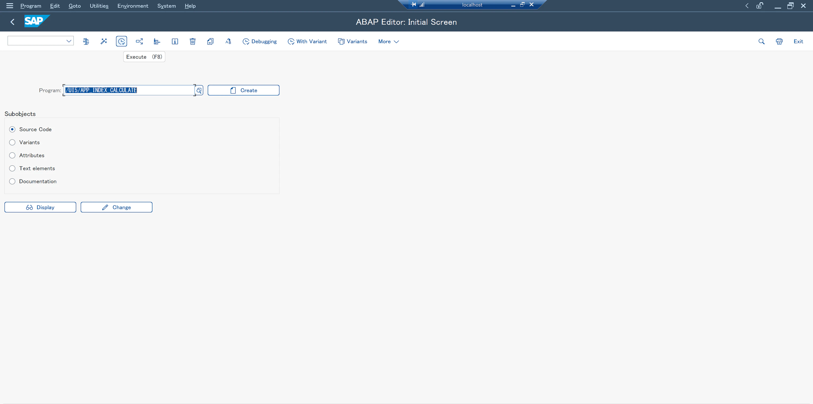Viewport: 813px width, 404px height.
Task: Copy the program with the copy icon
Action: pyautogui.click(x=210, y=41)
